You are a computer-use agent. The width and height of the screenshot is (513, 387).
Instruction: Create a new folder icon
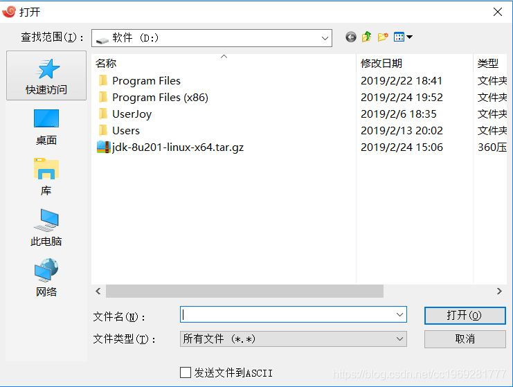(383, 37)
